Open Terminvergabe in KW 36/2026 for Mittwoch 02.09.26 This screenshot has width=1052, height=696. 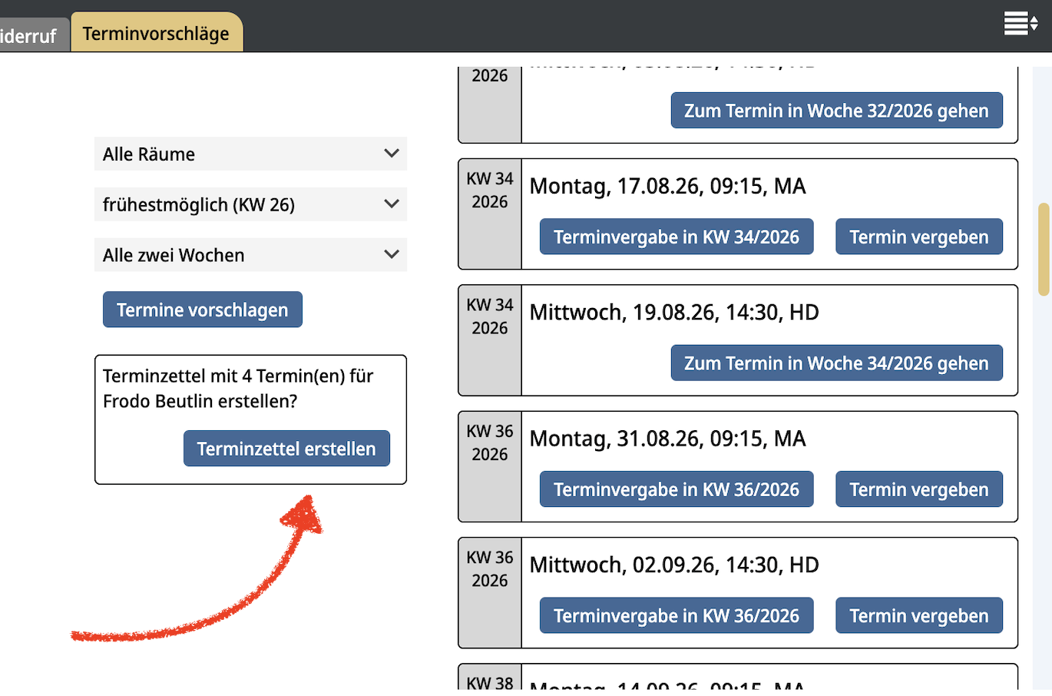677,615
